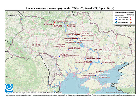Select the large red circle legend symbol
Screen dimensions: 140x99
(131, 20)
